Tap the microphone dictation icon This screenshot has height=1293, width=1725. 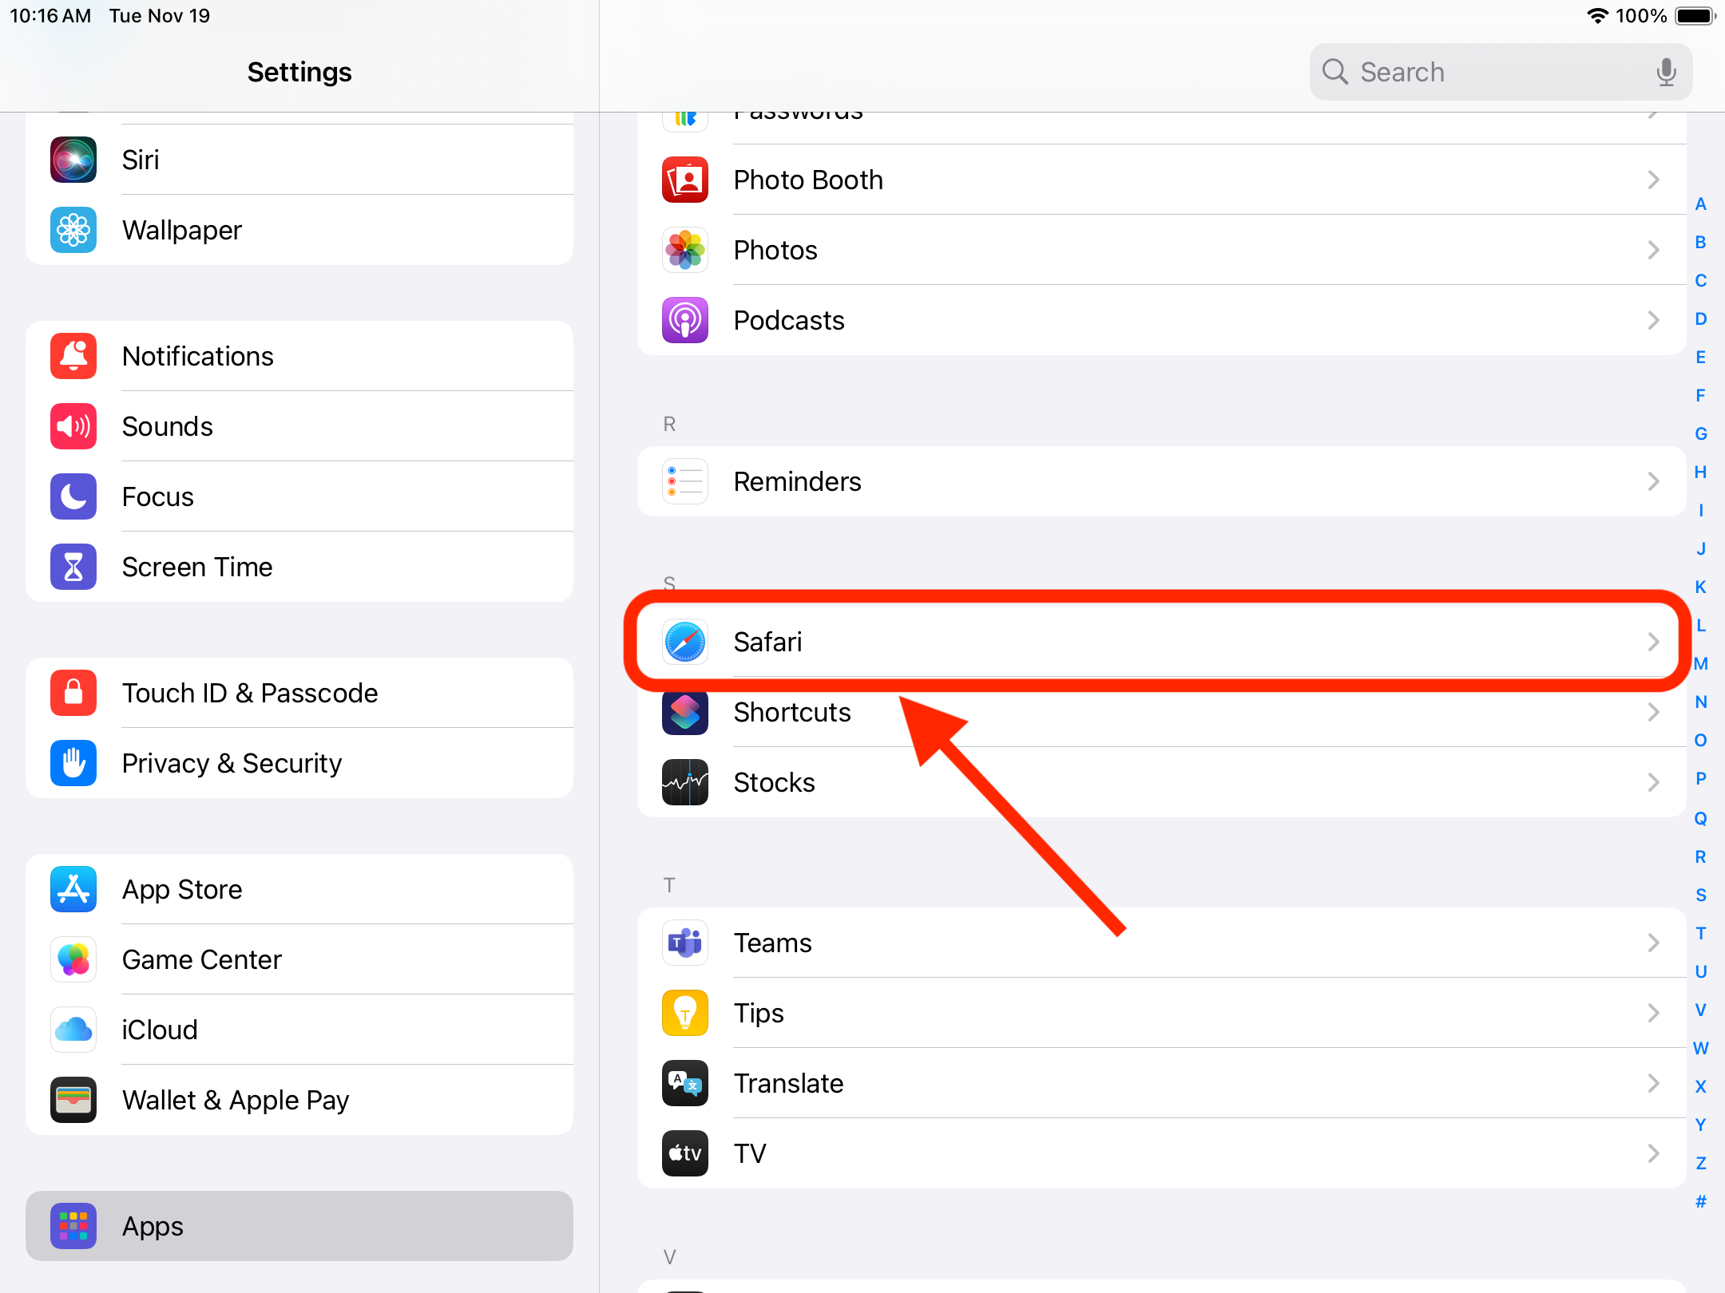click(1666, 72)
